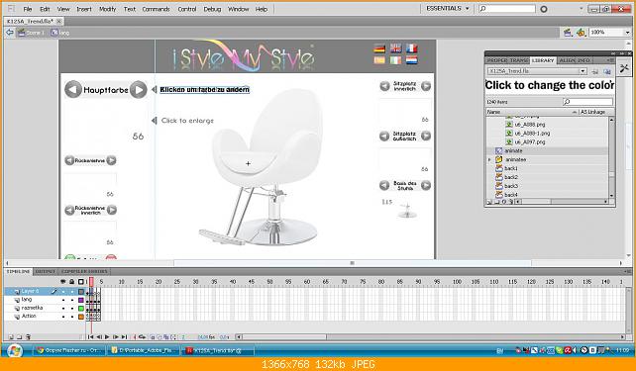Toggle lock dot for raznetka layer
The height and width of the screenshot is (371, 636).
point(72,309)
